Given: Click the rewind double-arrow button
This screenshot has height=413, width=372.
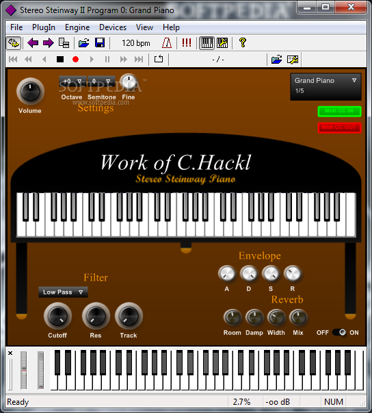Looking at the screenshot, I should 28,60.
